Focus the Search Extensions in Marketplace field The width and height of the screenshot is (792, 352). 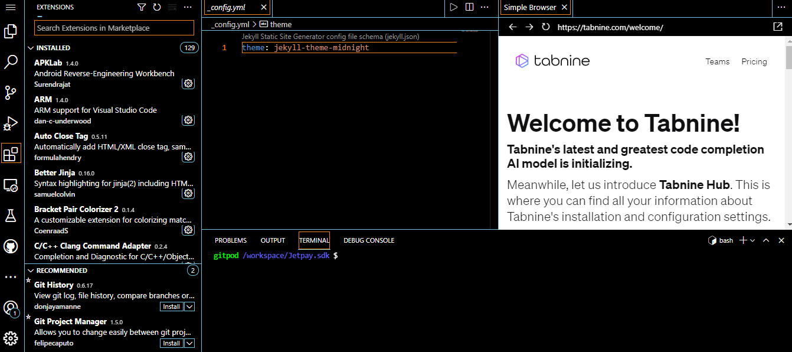(x=114, y=28)
